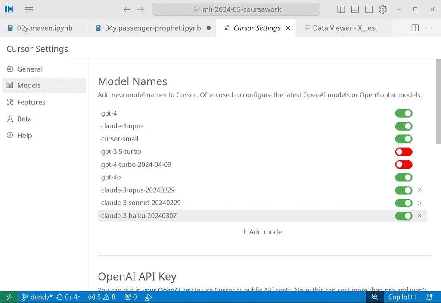Open settings using the gear icon

pos(382,9)
